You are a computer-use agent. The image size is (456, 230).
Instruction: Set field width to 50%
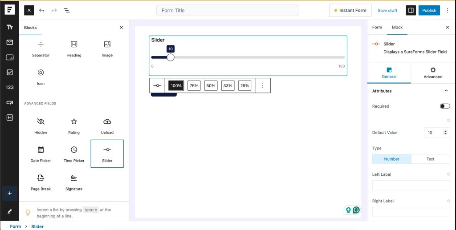point(211,86)
